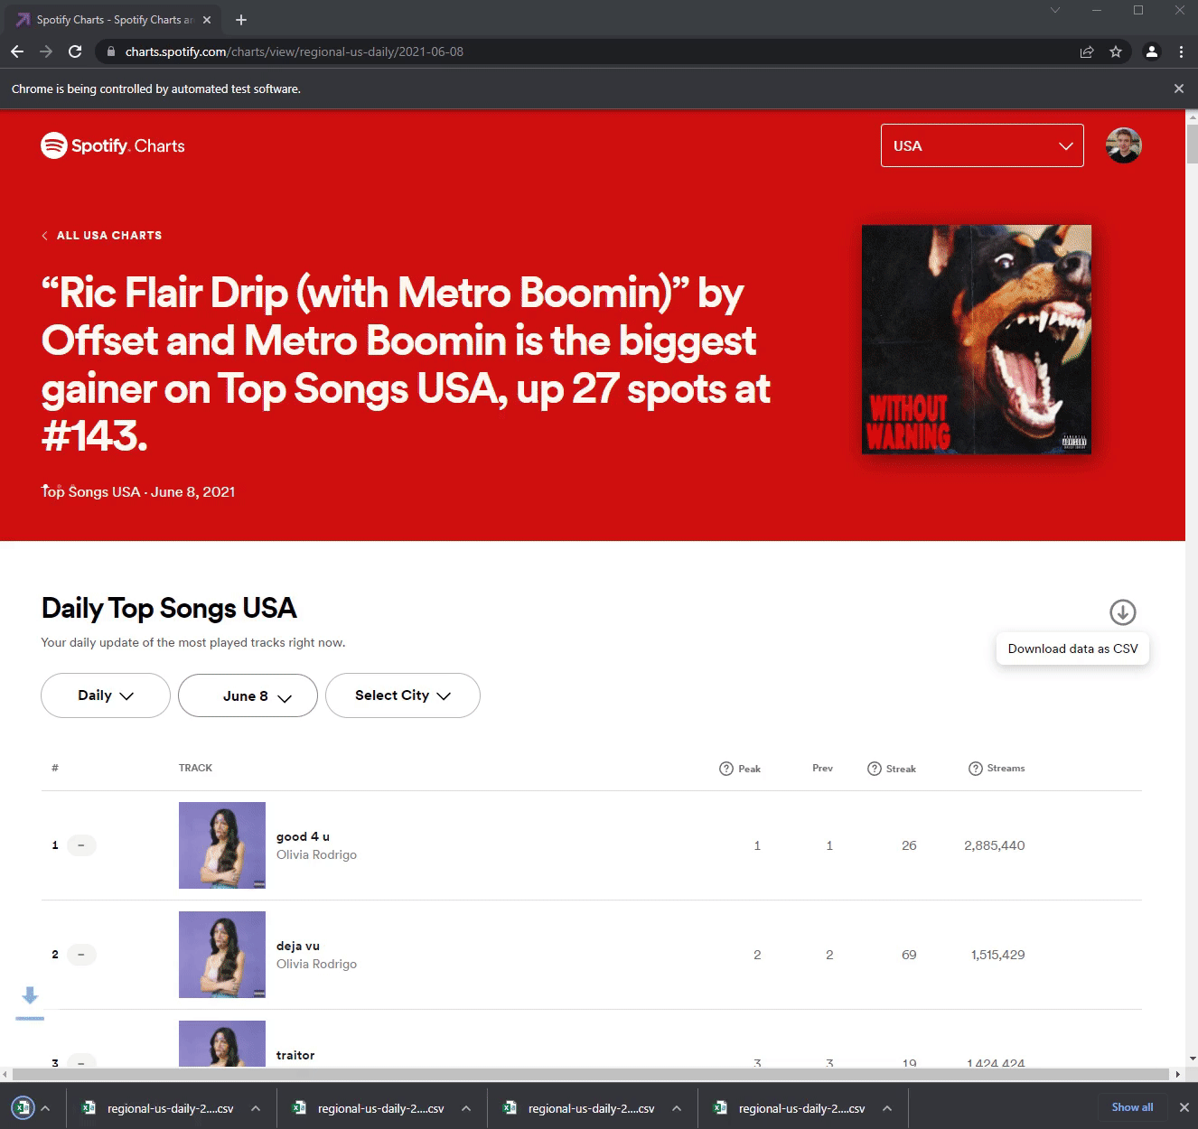1198x1129 pixels.
Task: Open Chrome three-dot menu
Action: pyautogui.click(x=1181, y=51)
